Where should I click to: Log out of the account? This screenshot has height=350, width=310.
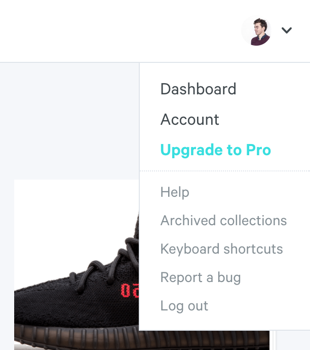tap(184, 306)
